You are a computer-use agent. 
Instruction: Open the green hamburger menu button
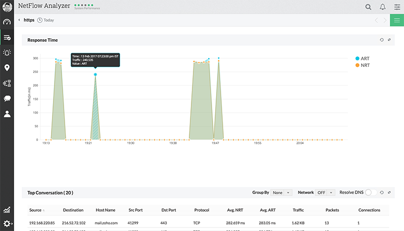[397, 20]
